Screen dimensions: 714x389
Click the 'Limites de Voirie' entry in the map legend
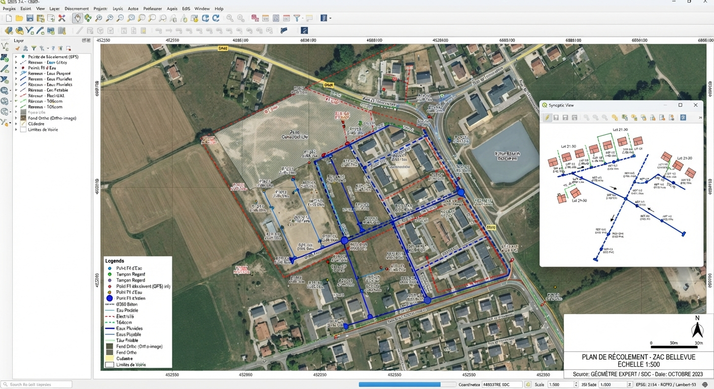coord(130,365)
